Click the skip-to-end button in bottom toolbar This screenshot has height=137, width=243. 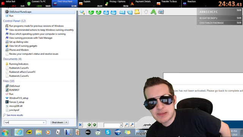(x=80, y=125)
